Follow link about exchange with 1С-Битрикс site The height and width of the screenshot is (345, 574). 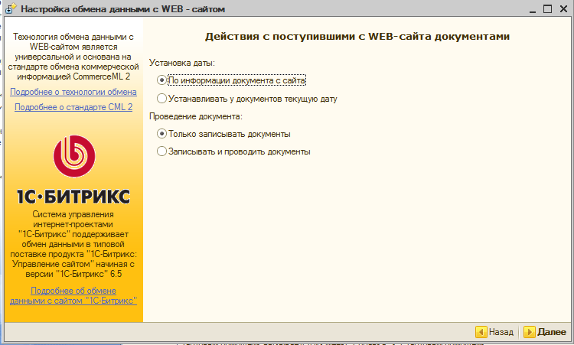(x=73, y=295)
